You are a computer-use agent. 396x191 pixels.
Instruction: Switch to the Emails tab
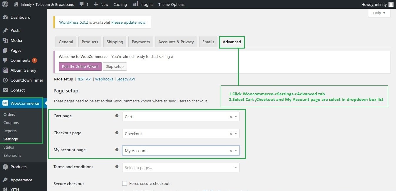208,42
